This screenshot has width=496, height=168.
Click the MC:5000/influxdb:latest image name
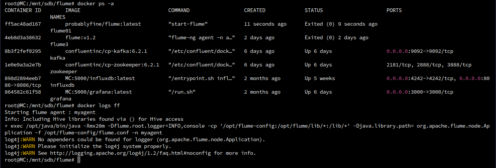(100, 78)
